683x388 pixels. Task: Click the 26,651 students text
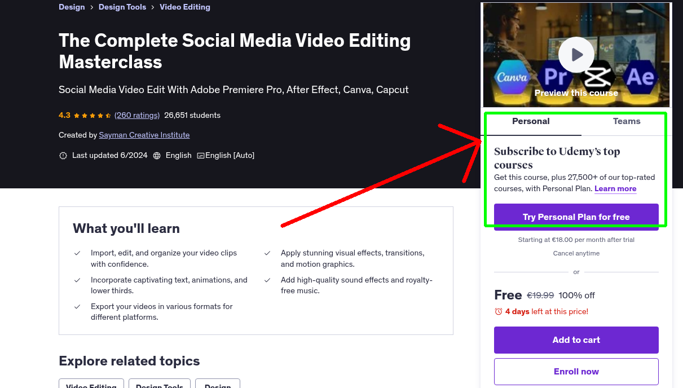point(192,115)
